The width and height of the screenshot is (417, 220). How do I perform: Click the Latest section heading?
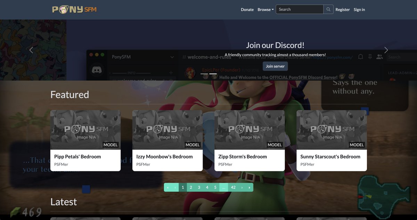pos(64,202)
